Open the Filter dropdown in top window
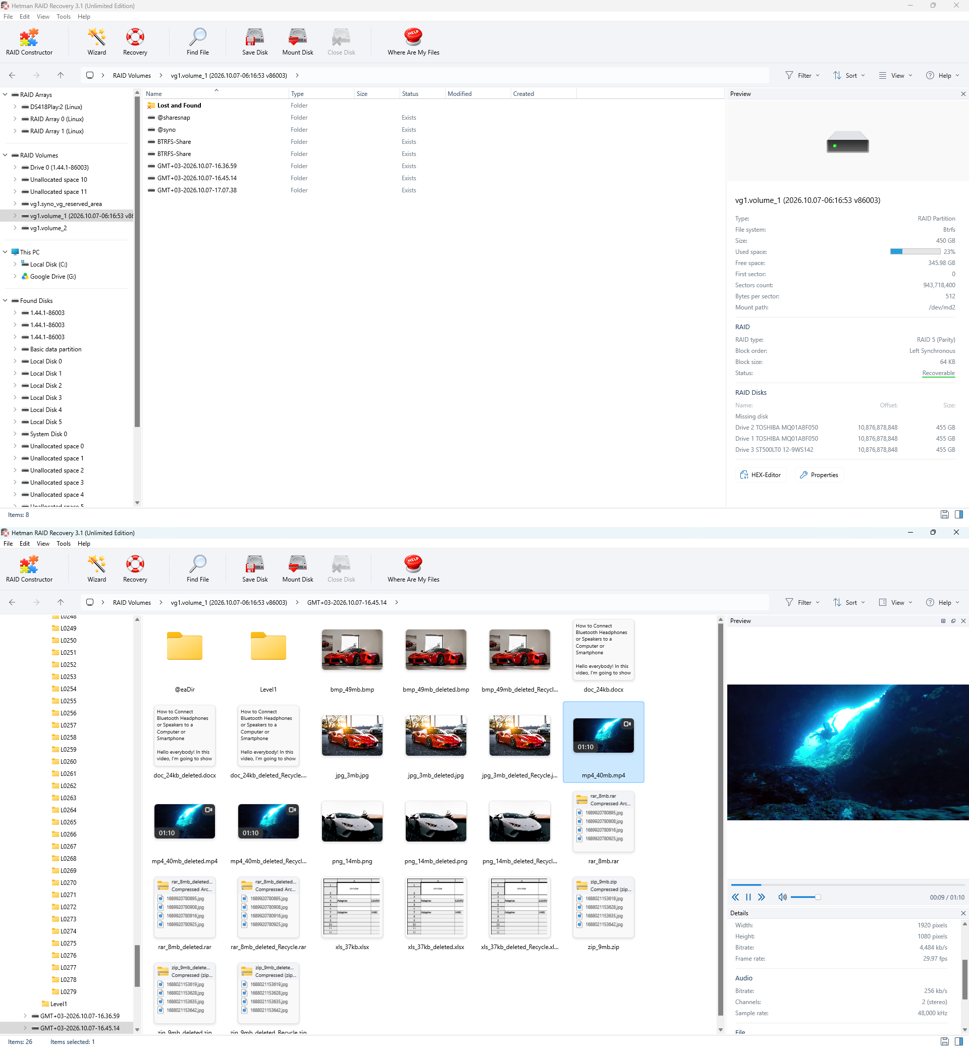This screenshot has height=1048, width=969. tap(802, 76)
